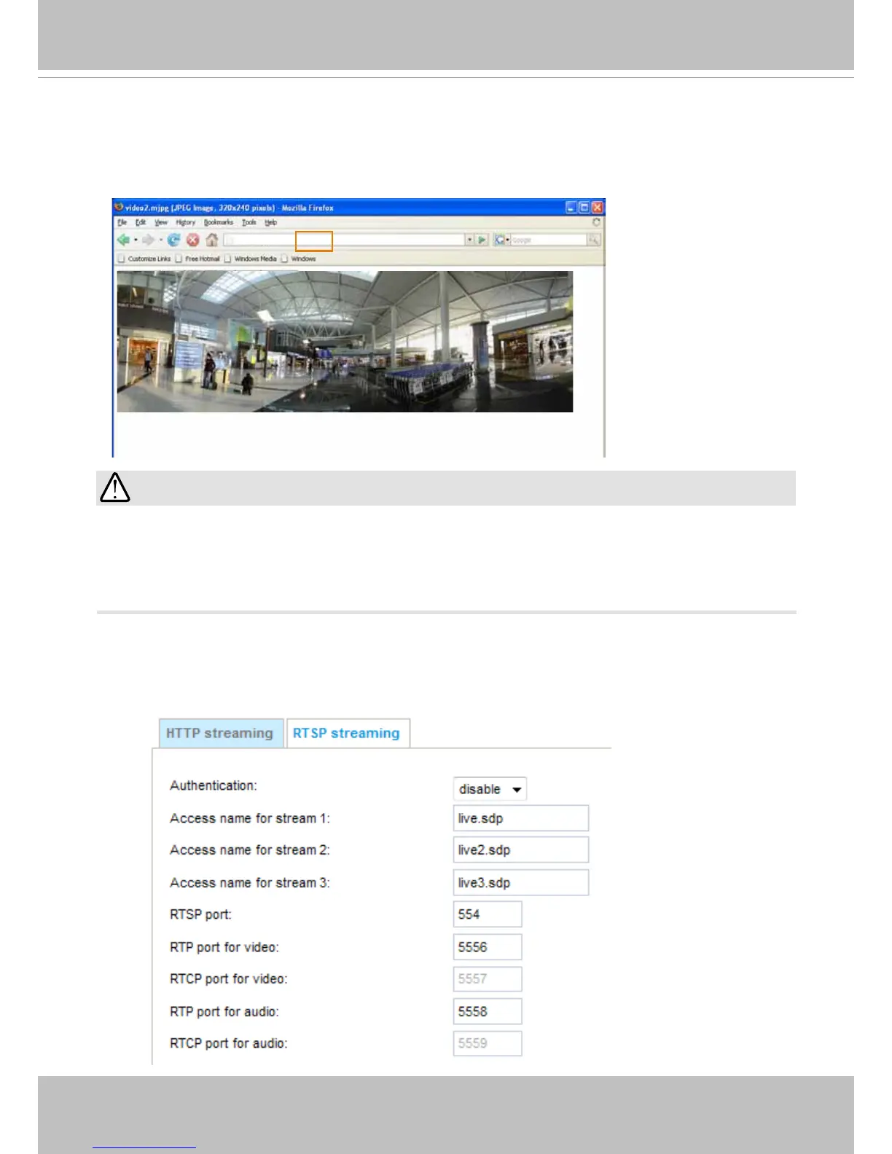Image resolution: width=892 pixels, height=1154 pixels.
Task: Reload the page with the refresh icon
Action: pyautogui.click(x=173, y=240)
